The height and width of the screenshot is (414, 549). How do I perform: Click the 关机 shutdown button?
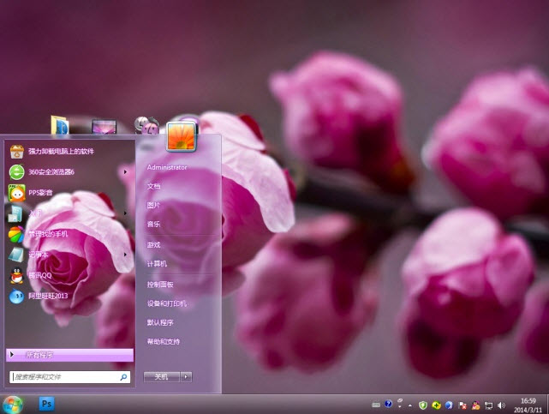[x=161, y=376]
